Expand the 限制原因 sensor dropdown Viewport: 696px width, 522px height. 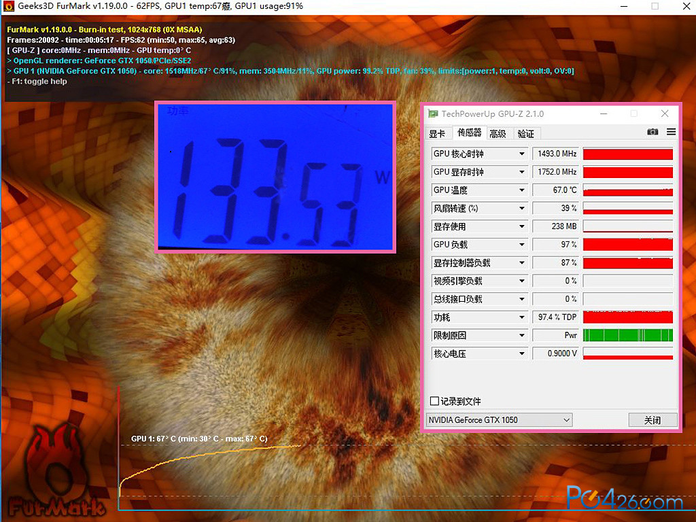point(522,336)
